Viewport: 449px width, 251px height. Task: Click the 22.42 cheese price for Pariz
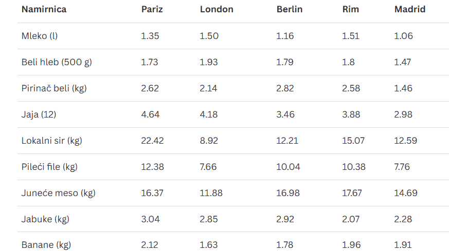coord(152,141)
